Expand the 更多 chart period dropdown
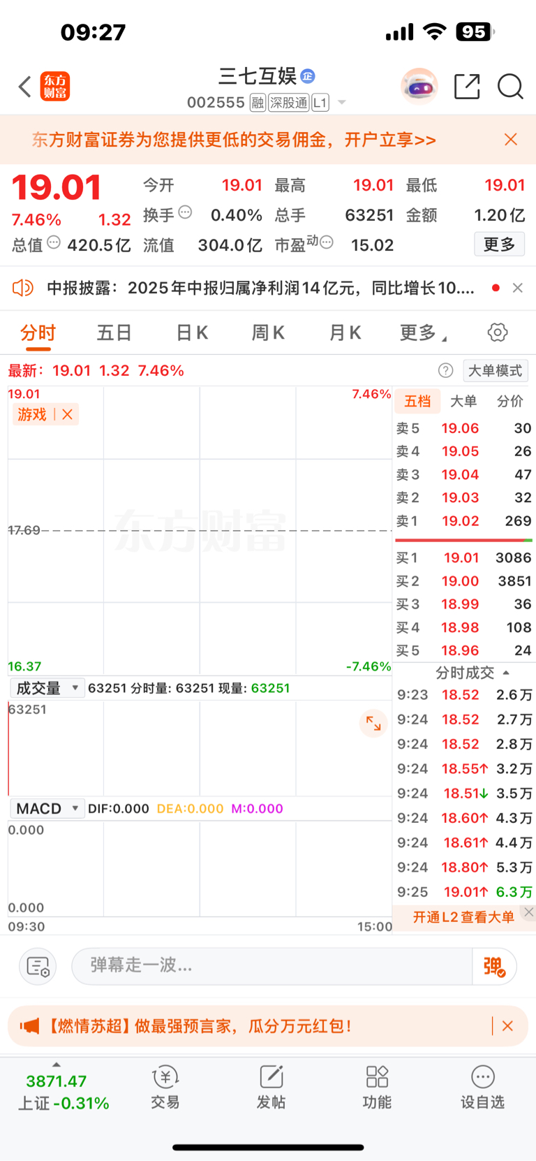This screenshot has height=1161, width=536. pos(423,333)
